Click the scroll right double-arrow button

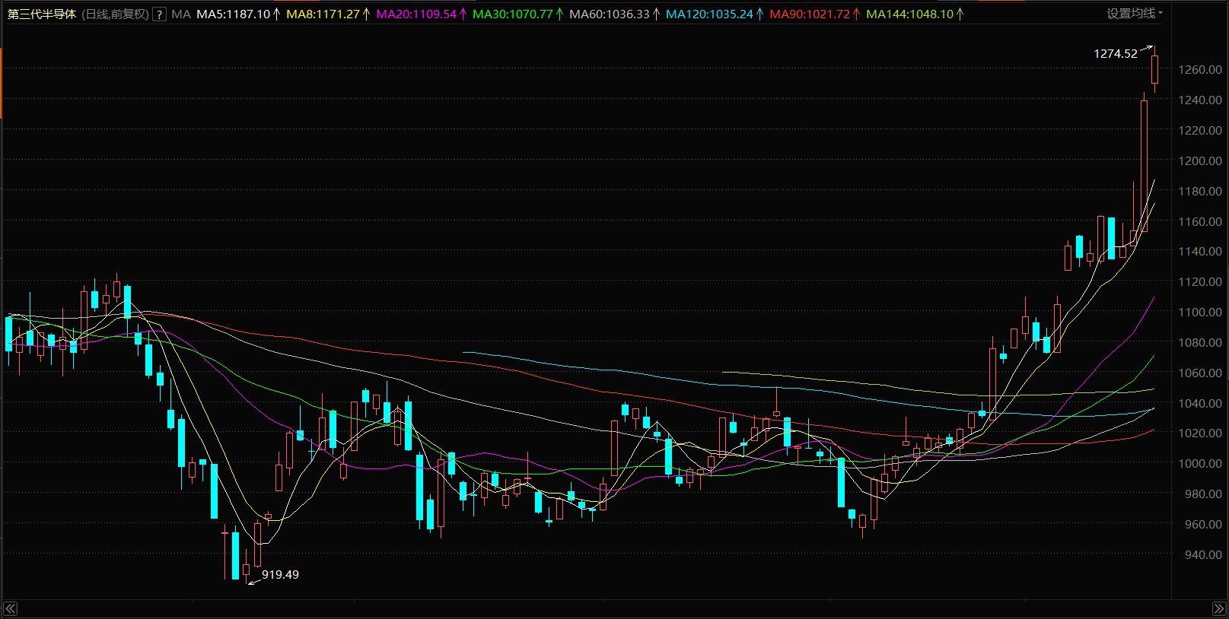[1218, 608]
